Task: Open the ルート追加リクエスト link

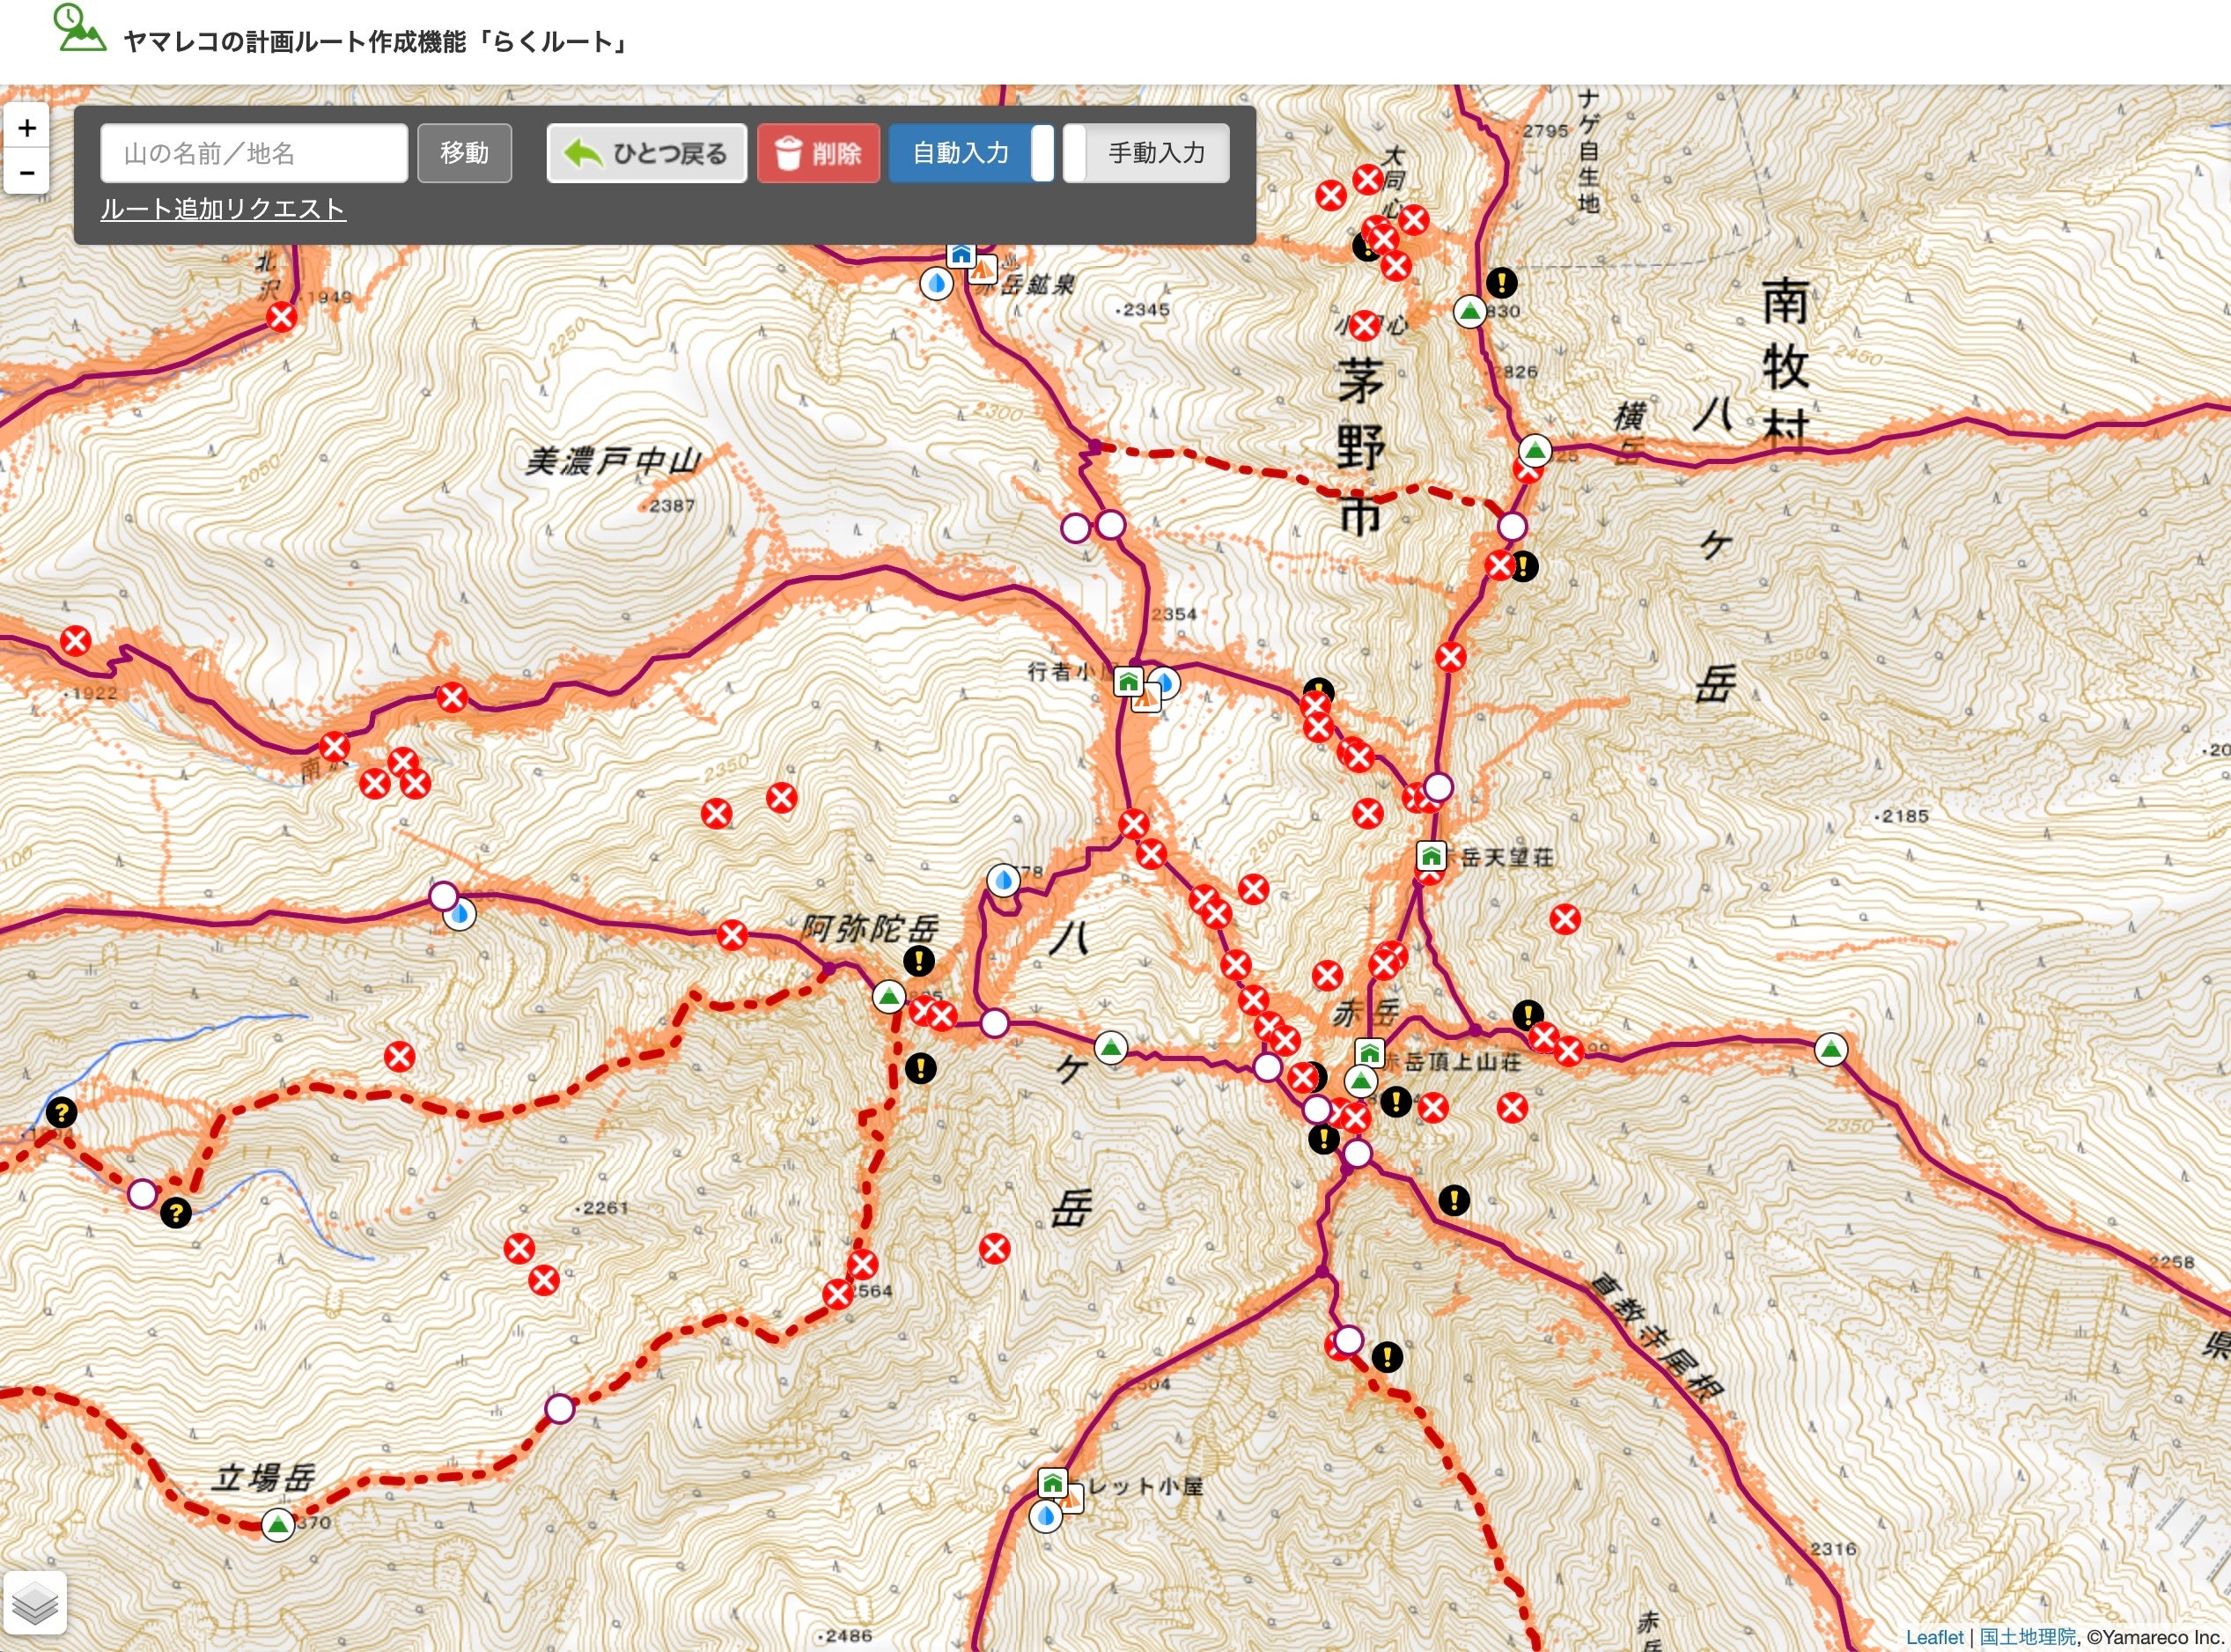Action: 223,209
